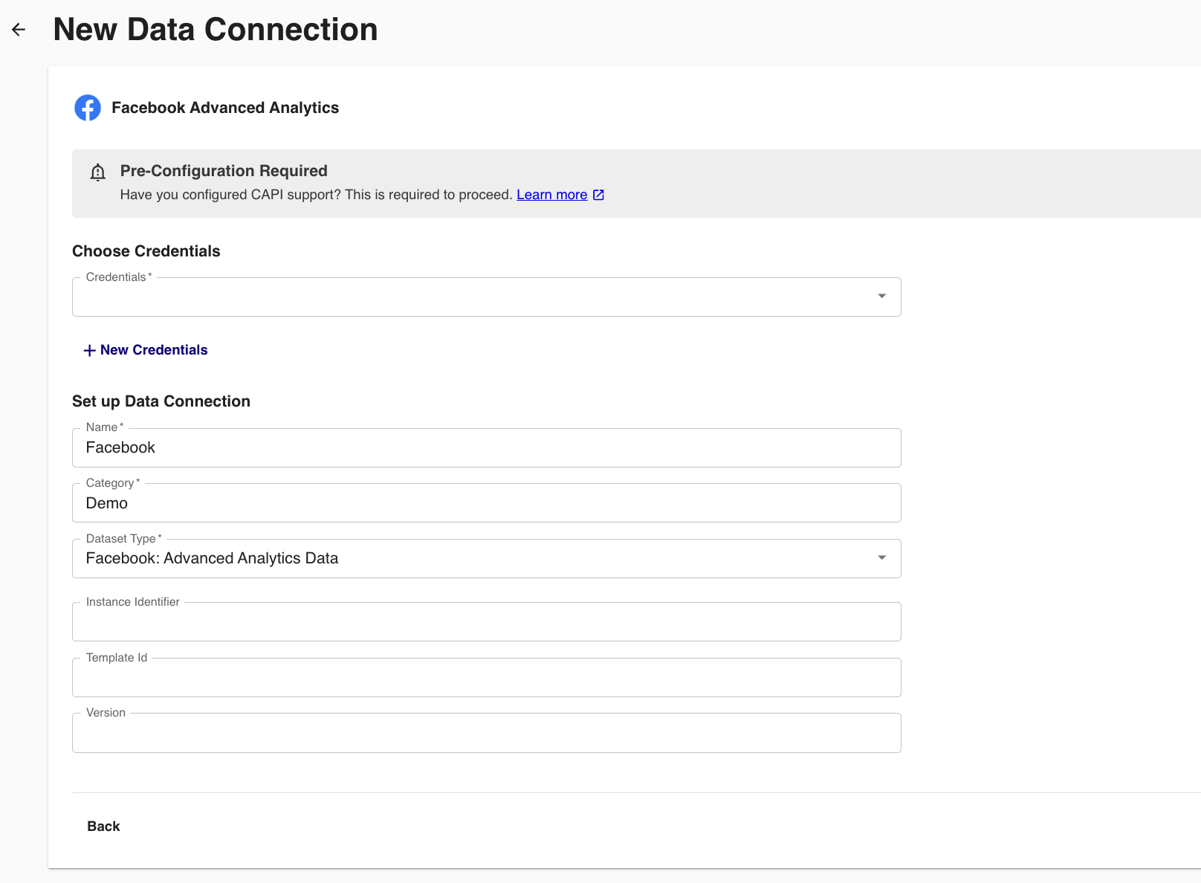
Task: Click into the Instance Identifier field
Action: (486, 622)
